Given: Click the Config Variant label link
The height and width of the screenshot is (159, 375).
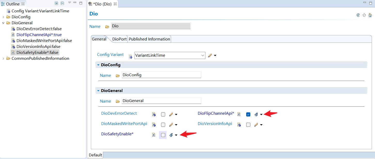Looking at the screenshot, I should coord(110,55).
